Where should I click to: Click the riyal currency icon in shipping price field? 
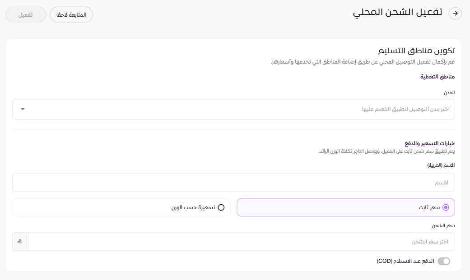20,242
